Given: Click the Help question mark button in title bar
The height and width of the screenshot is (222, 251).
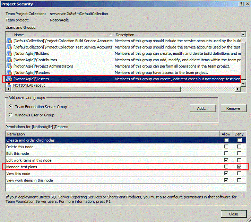Looking at the screenshot, I should tap(241, 4).
